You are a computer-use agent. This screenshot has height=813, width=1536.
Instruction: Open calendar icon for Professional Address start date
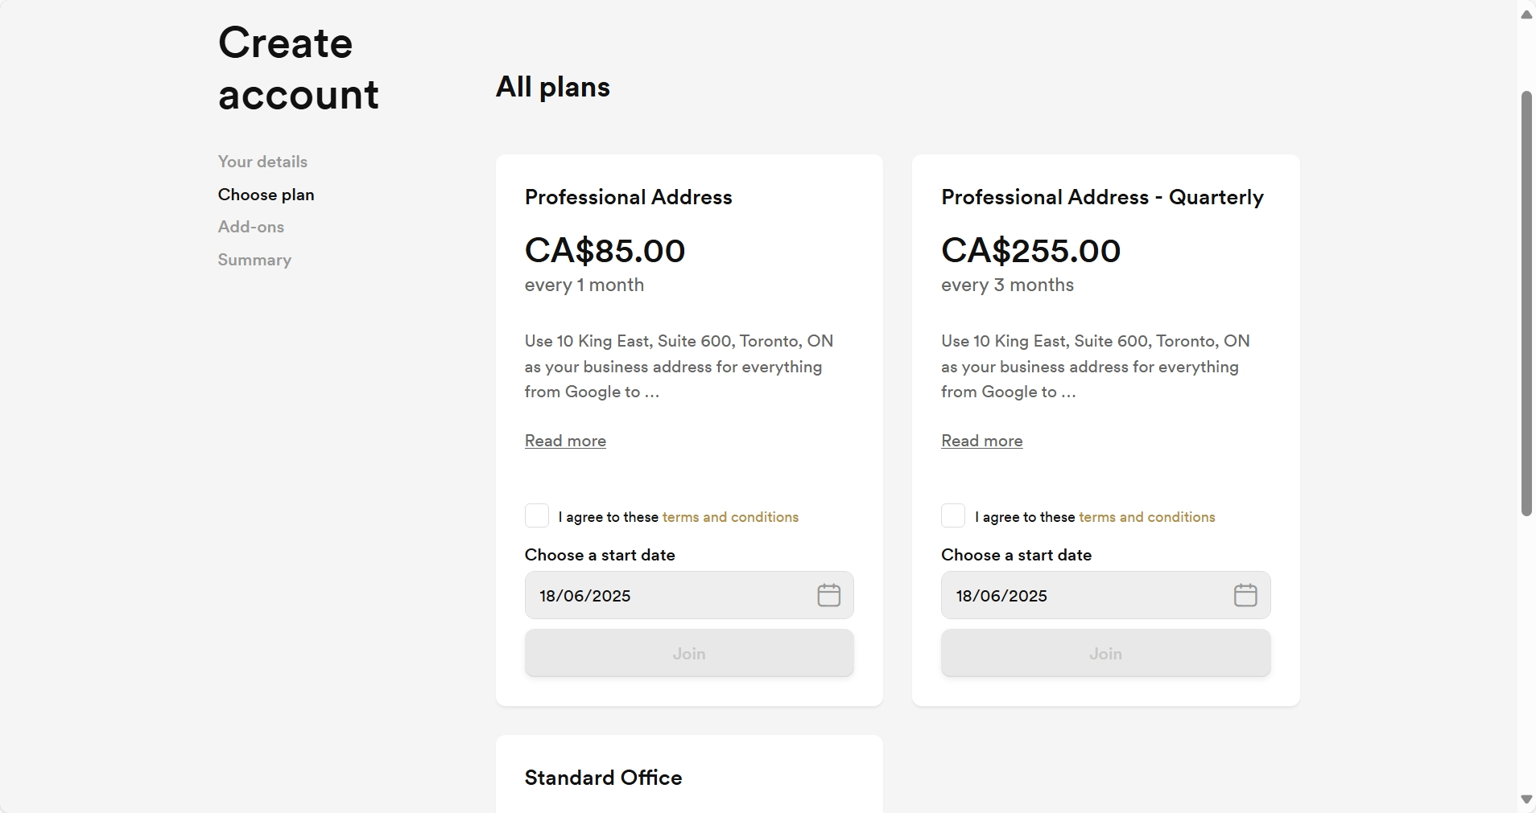828,595
